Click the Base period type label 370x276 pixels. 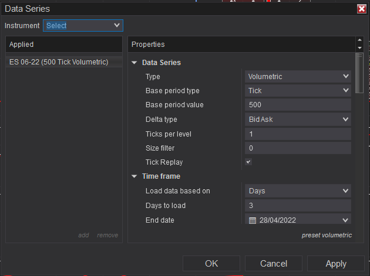(x=173, y=91)
